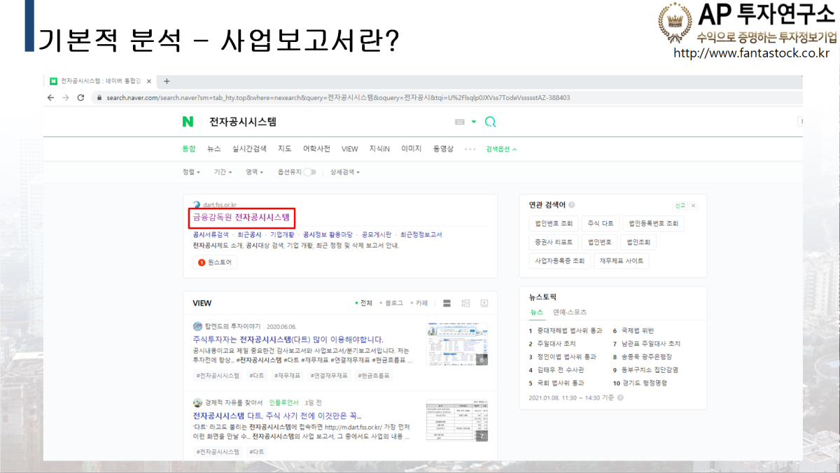Screen dimensions: 840x473
Task: Click the 증권사 리포트 related search chip
Action: [x=553, y=242]
